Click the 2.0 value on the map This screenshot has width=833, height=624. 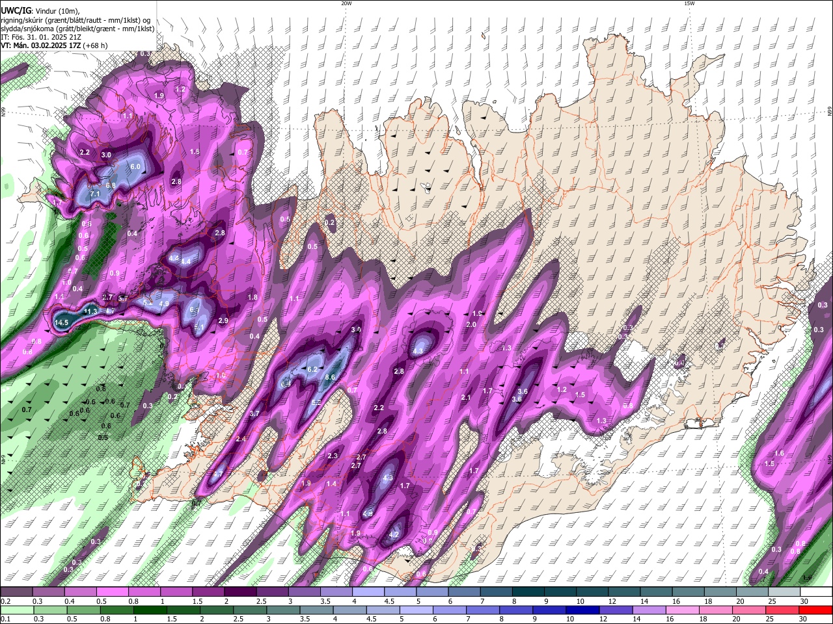coord(472,324)
